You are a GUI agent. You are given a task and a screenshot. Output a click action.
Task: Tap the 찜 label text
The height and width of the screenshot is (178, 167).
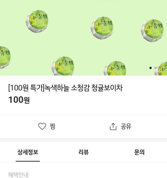[x=52, y=126]
